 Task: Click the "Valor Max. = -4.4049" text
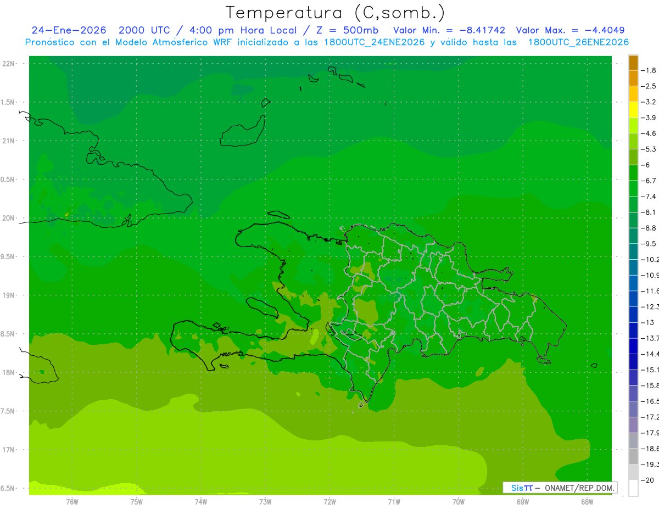point(571,30)
